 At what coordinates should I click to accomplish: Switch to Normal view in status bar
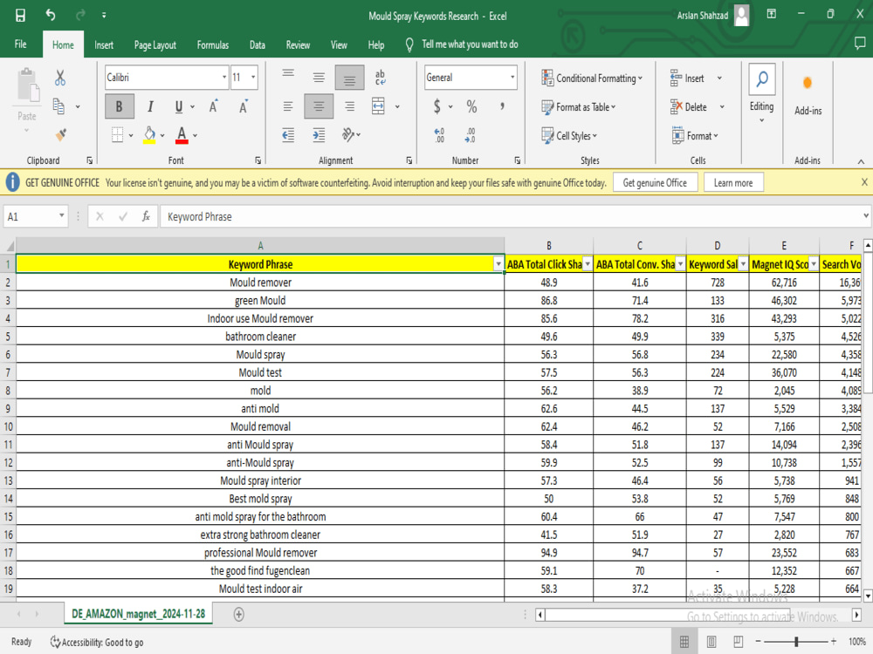tap(684, 642)
